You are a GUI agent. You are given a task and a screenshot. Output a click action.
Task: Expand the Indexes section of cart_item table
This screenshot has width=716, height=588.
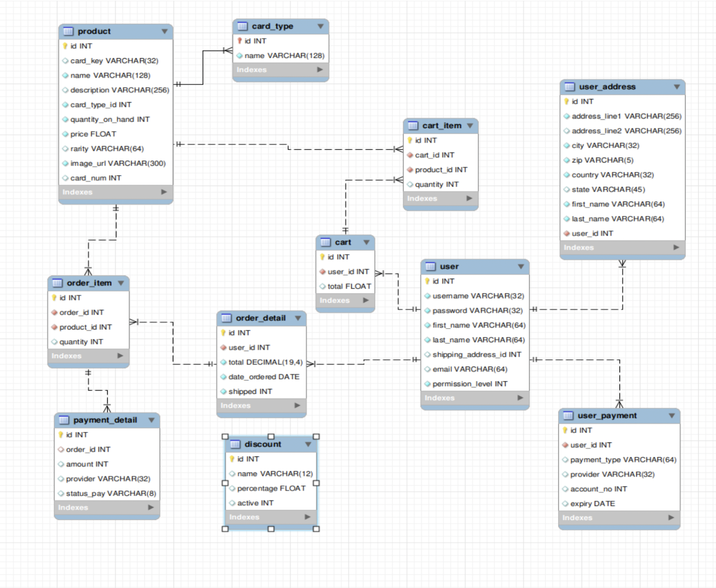tap(469, 199)
